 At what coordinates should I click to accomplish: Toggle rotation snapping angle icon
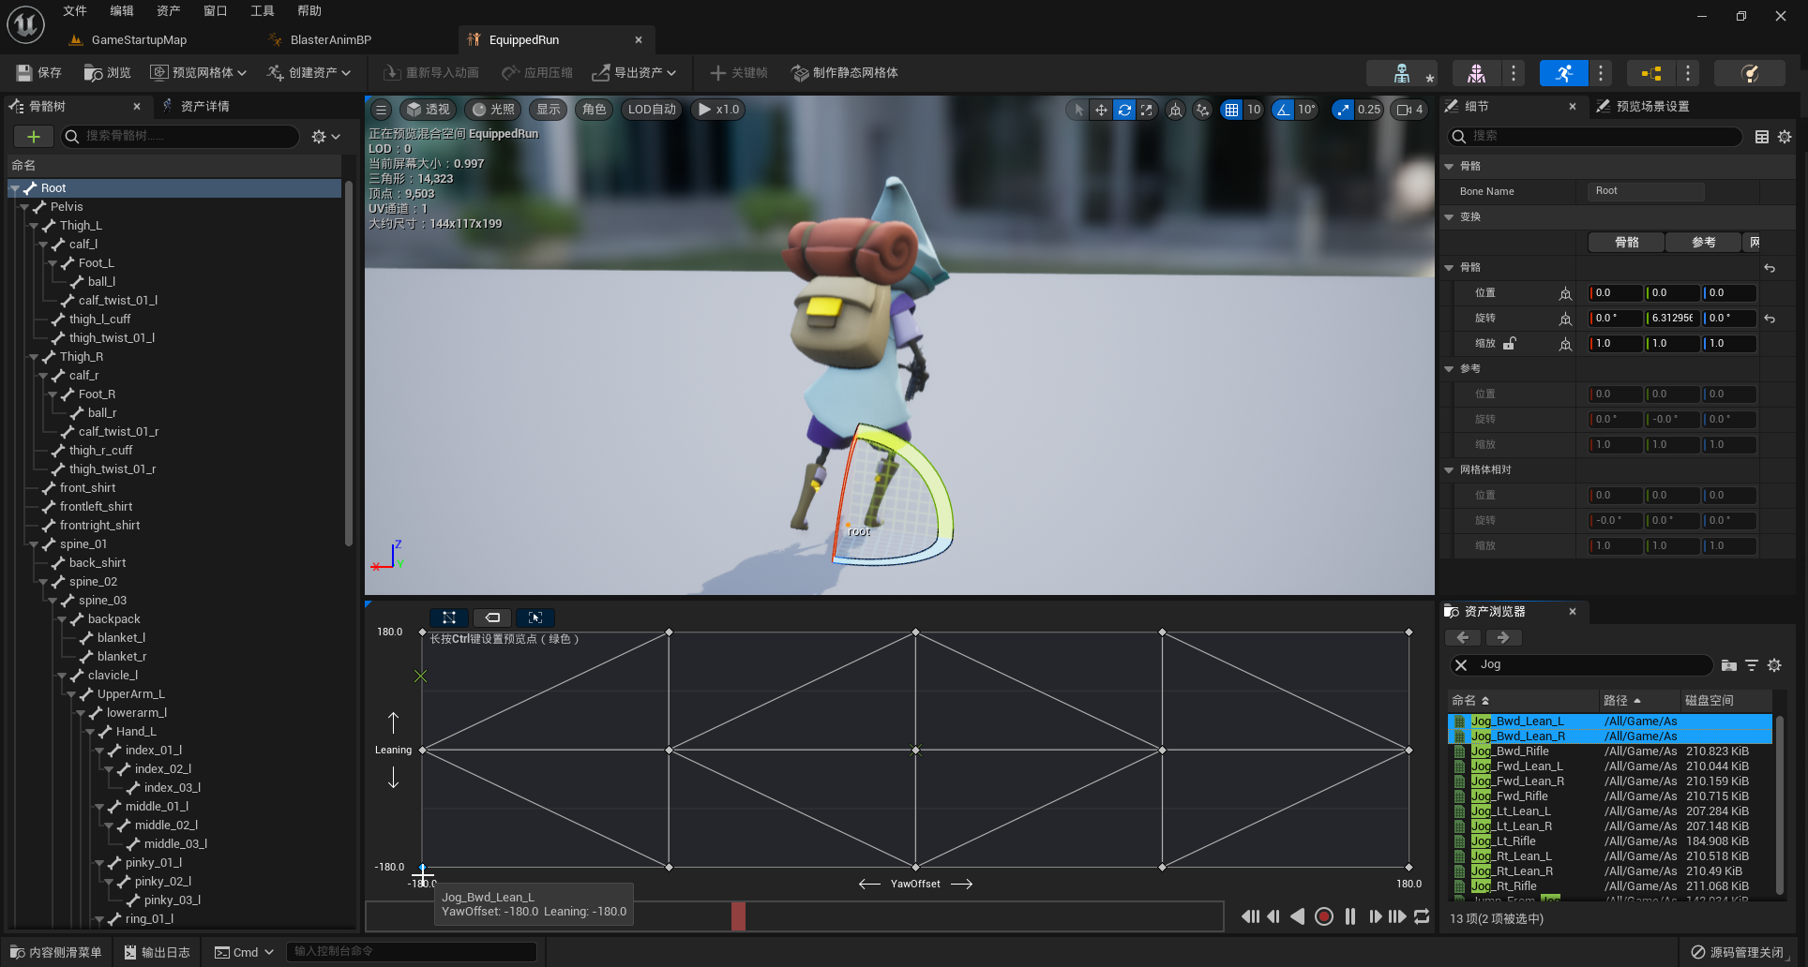[x=1283, y=110]
